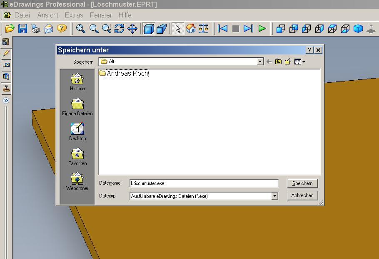Click the Save floppy disk icon
Image resolution: width=379 pixels, height=259 pixels.
pyautogui.click(x=23, y=29)
